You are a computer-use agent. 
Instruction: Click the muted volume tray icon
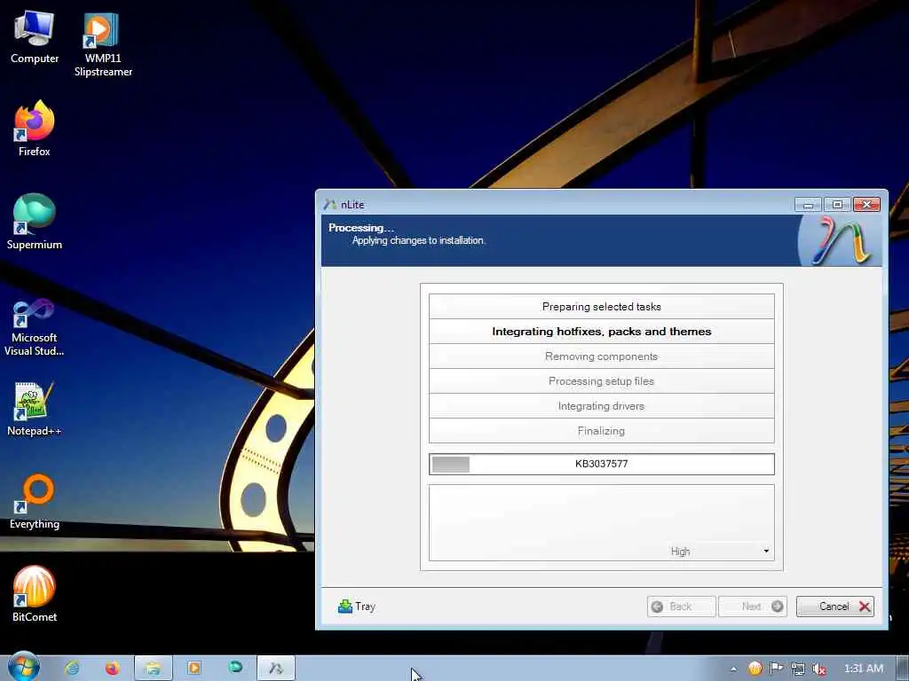point(819,669)
